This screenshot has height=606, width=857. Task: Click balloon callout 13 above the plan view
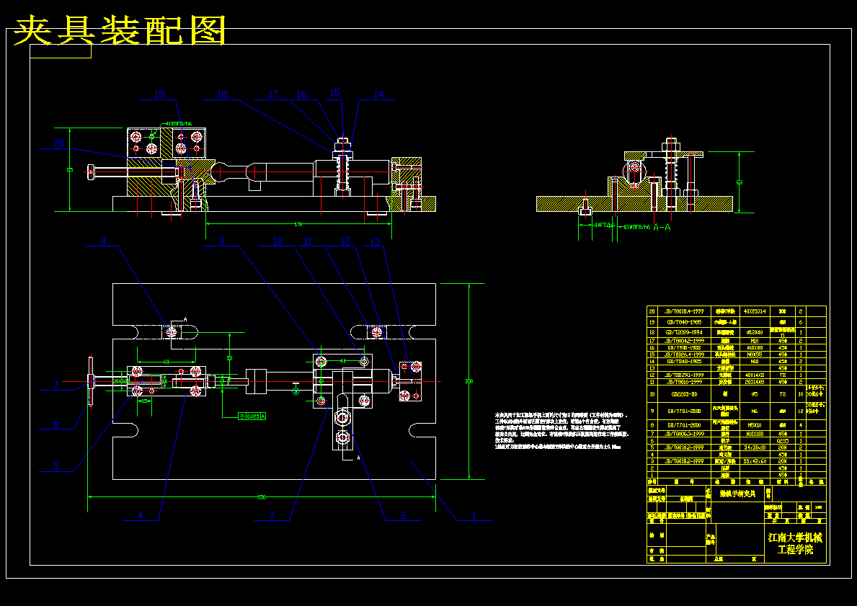click(375, 242)
